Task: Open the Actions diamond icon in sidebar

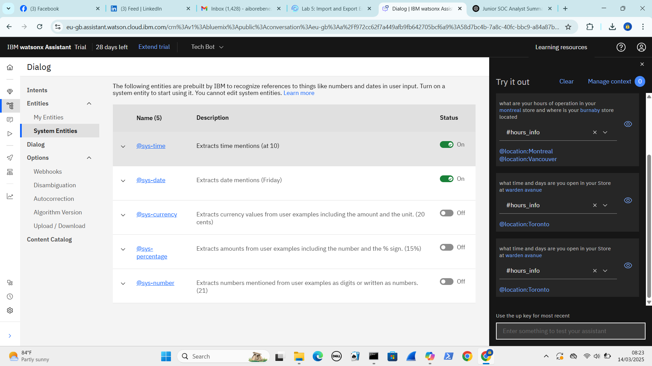Action: click(10, 92)
